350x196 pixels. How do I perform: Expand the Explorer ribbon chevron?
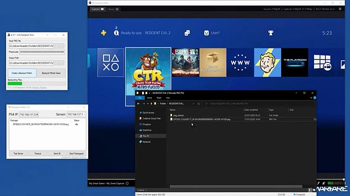click(311, 98)
